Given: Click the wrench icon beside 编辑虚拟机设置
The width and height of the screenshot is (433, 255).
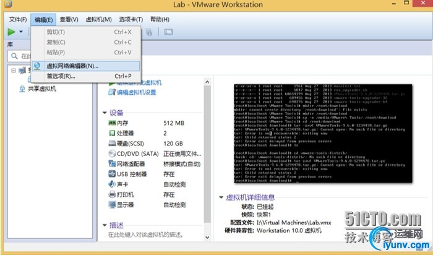Looking at the screenshot, I should 112,92.
